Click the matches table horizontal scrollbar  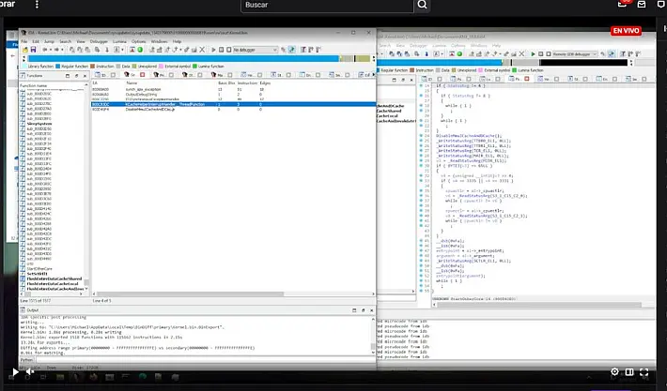point(189,293)
